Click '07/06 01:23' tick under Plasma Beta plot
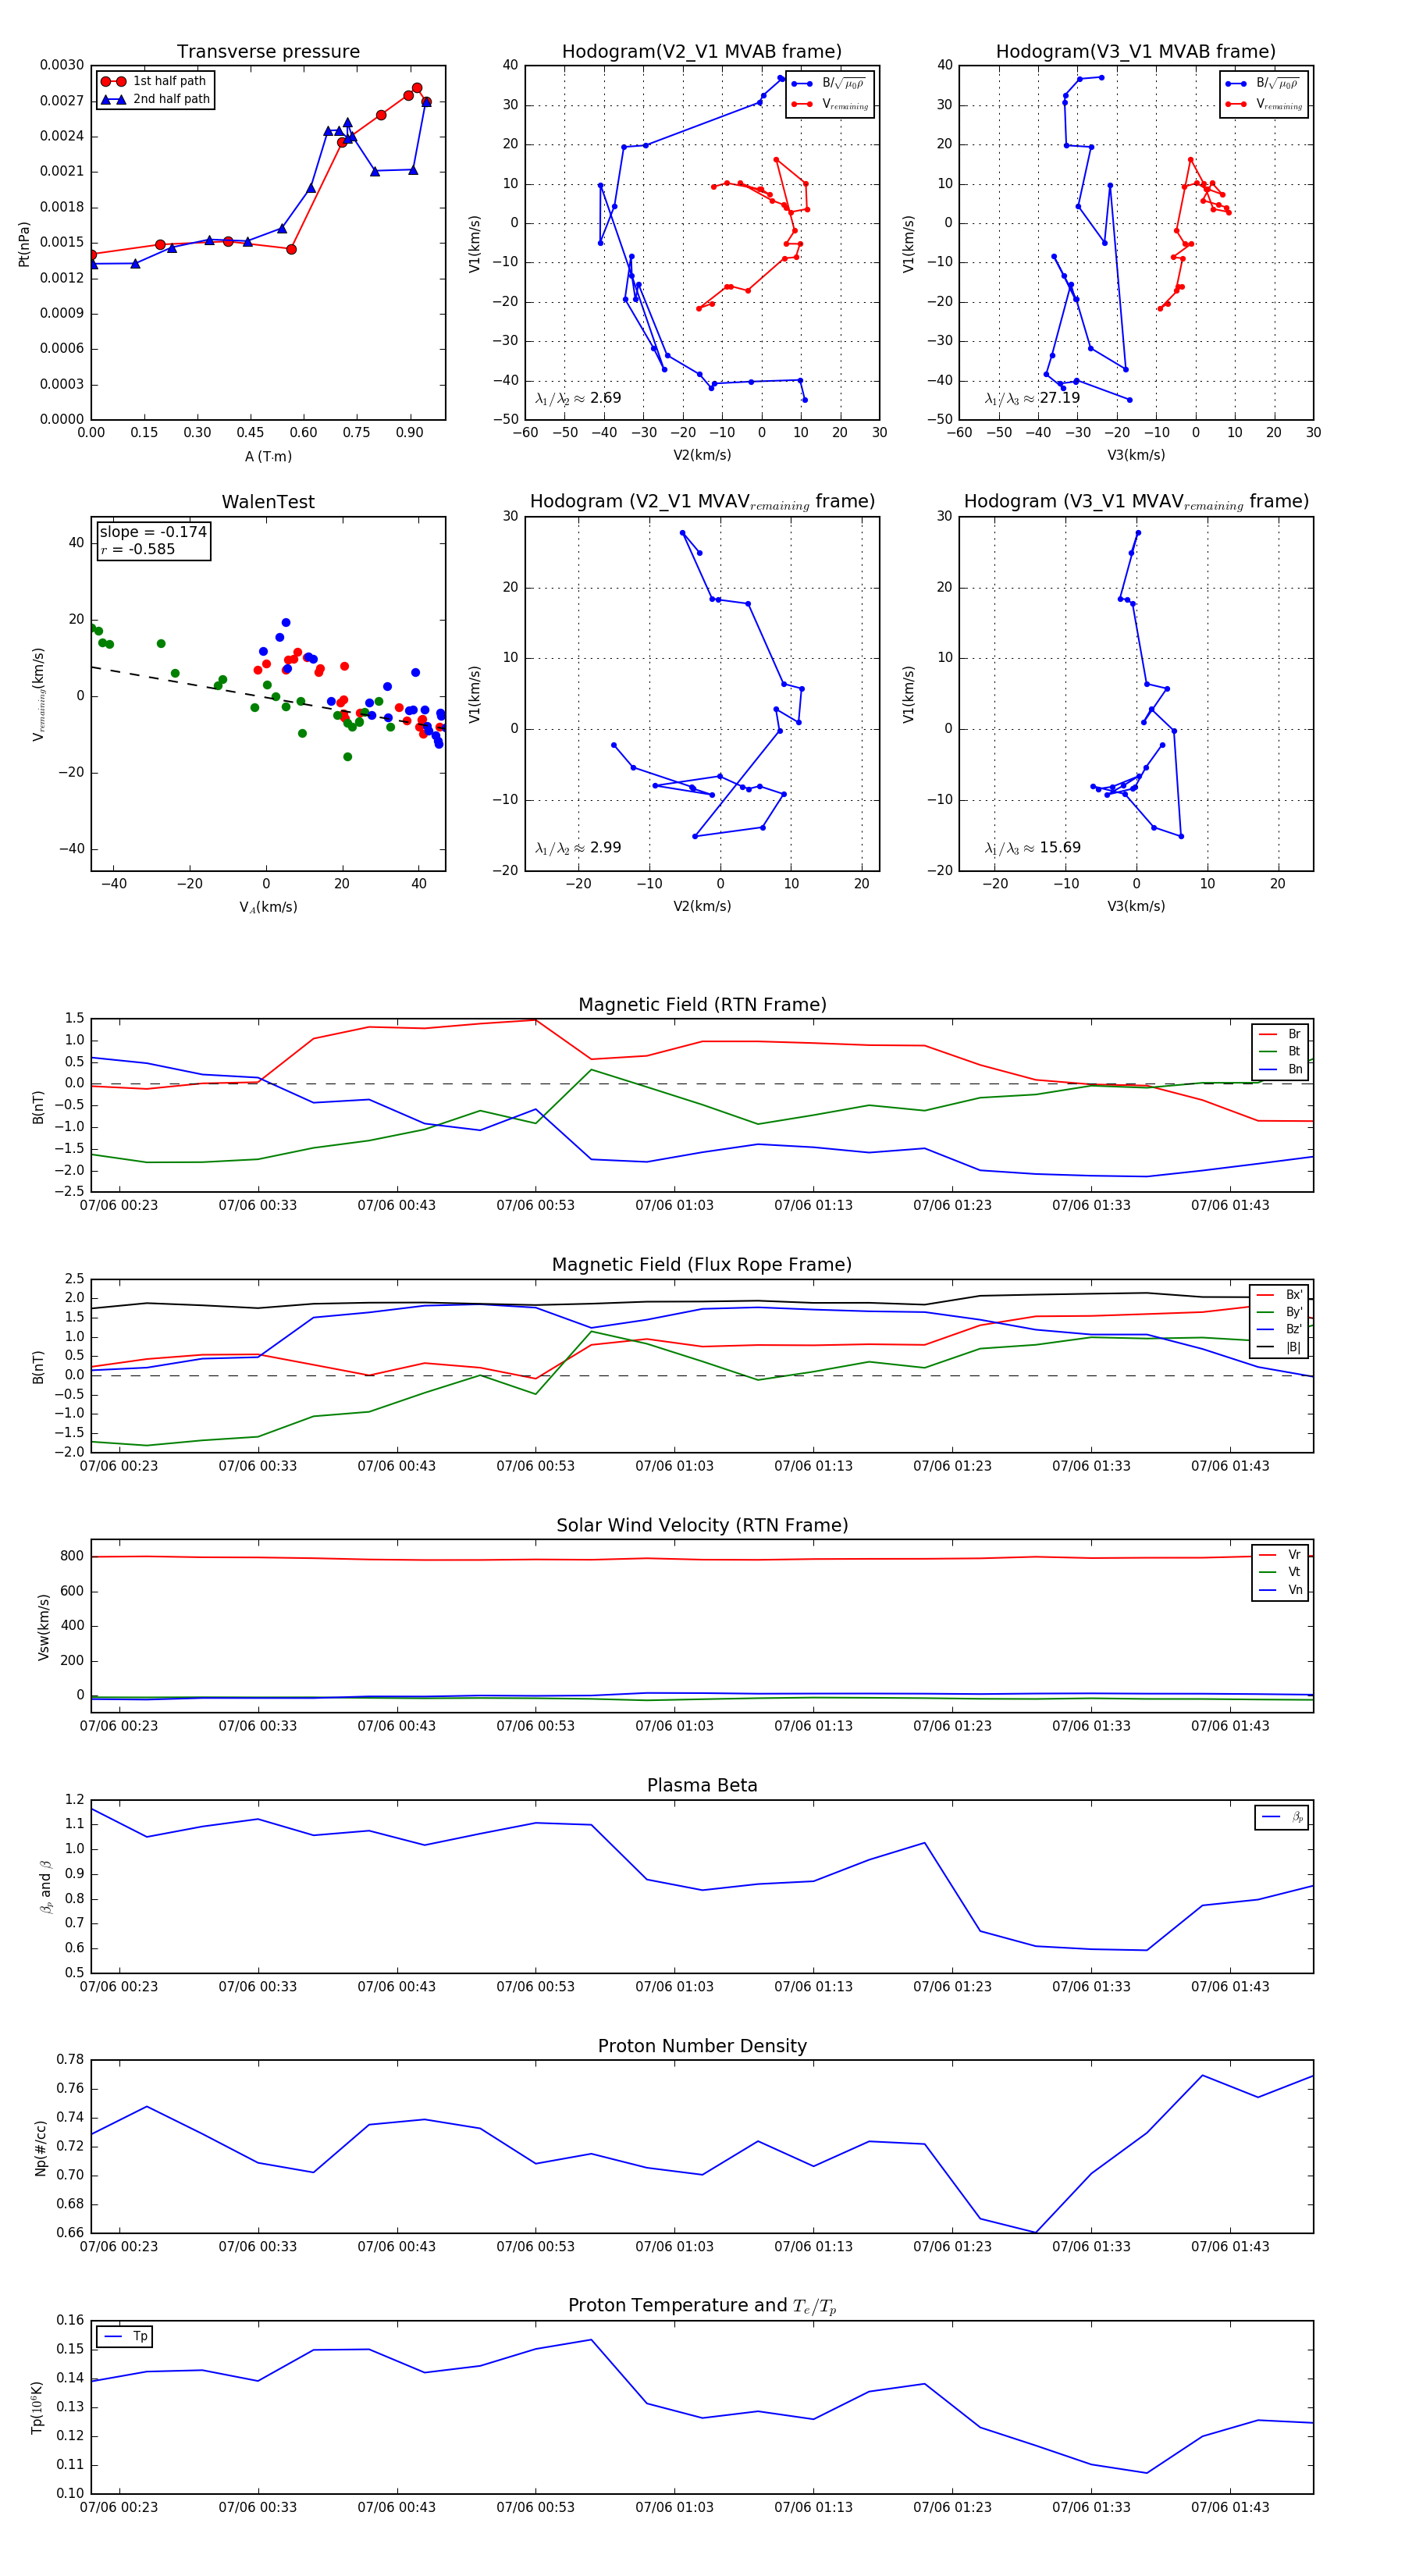 [x=952, y=1987]
